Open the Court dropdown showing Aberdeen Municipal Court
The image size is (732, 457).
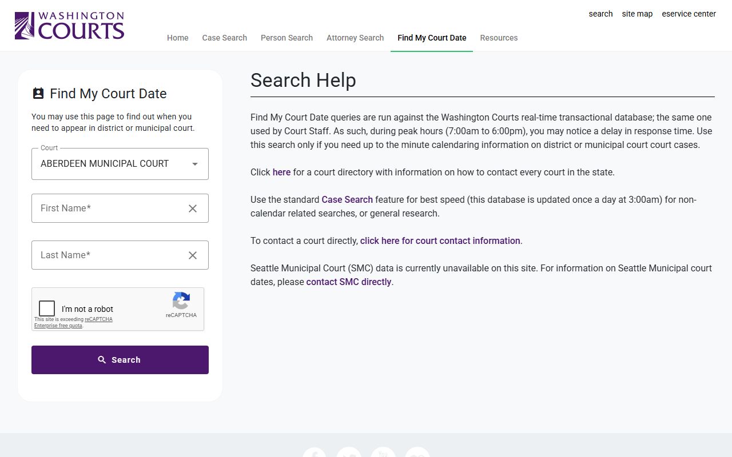(x=120, y=164)
